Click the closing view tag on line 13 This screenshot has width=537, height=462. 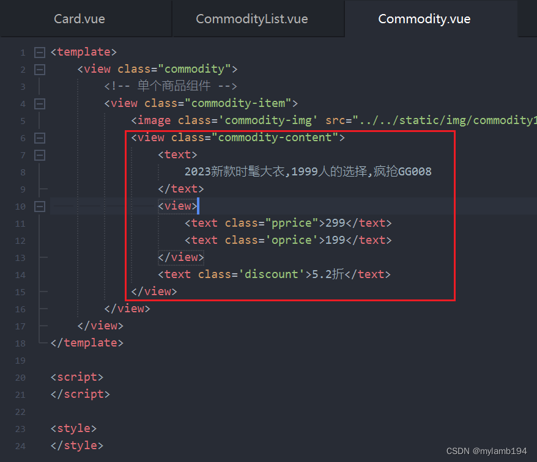click(181, 257)
